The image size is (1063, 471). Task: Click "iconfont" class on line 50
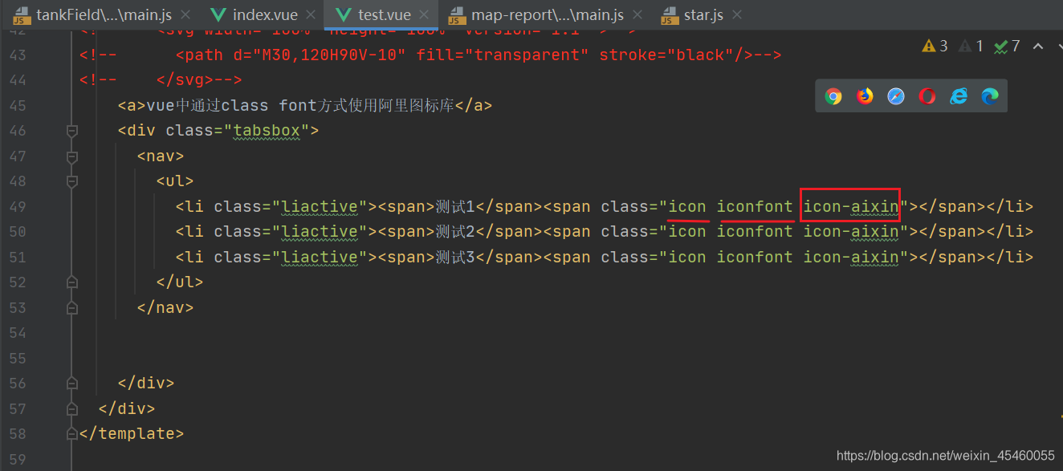755,232
